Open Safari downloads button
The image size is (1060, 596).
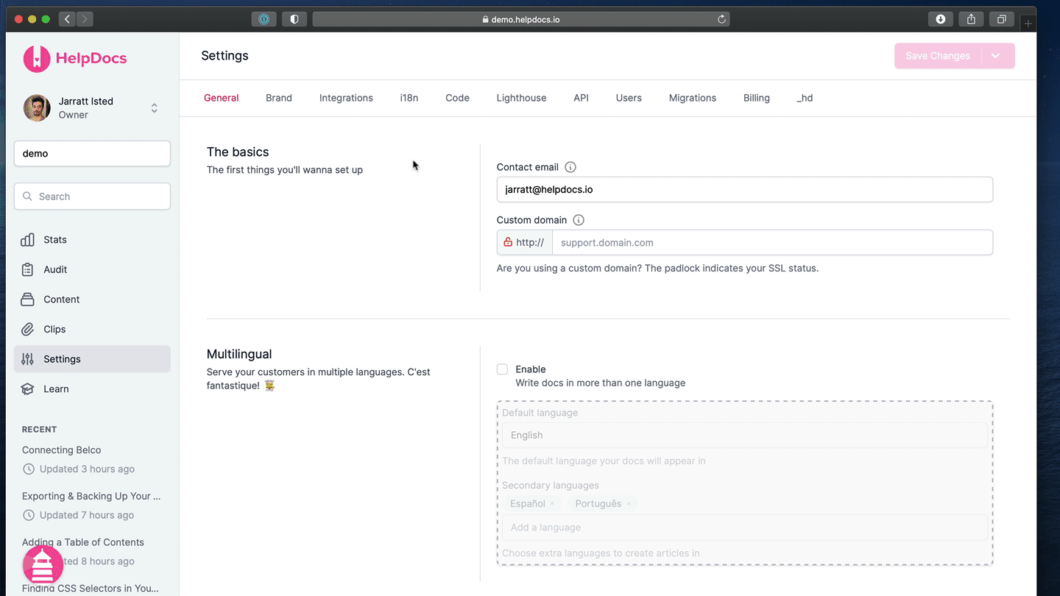(x=941, y=19)
